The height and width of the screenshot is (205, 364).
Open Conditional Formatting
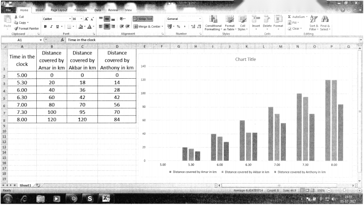pyautogui.click(x=213, y=23)
